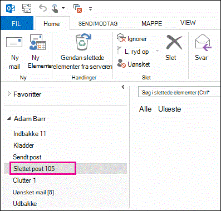Open the Kladder folder
Screen dimensions: 221x211
pyautogui.click(x=24, y=145)
